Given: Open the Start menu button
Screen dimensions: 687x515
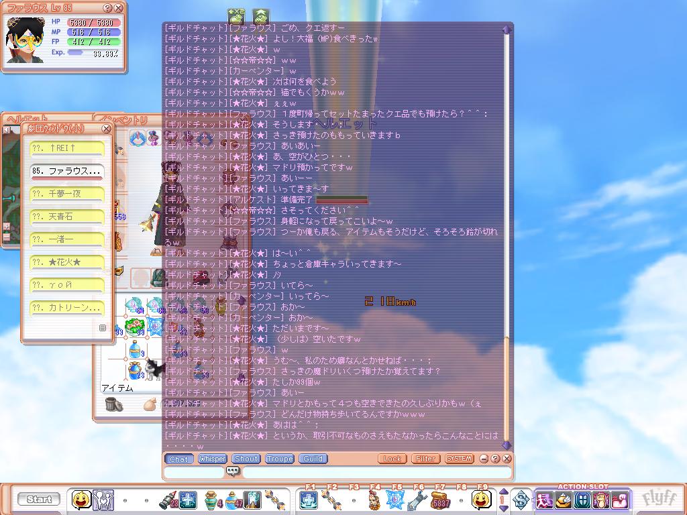Looking at the screenshot, I should 40,499.
